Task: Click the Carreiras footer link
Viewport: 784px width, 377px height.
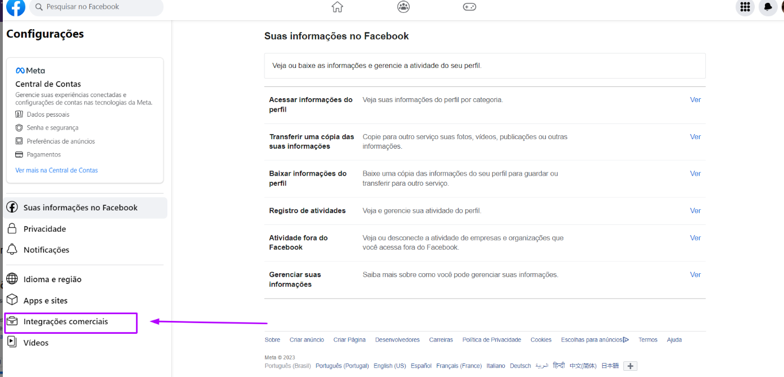Action: [441, 339]
